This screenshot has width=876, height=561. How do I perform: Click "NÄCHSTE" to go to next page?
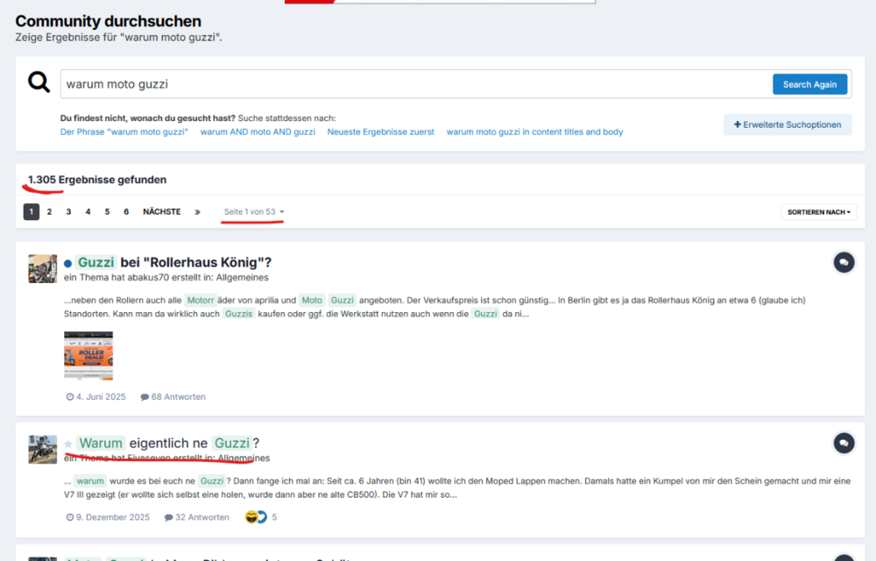click(162, 211)
